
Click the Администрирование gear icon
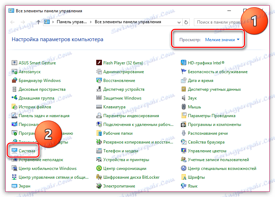(x=99, y=71)
